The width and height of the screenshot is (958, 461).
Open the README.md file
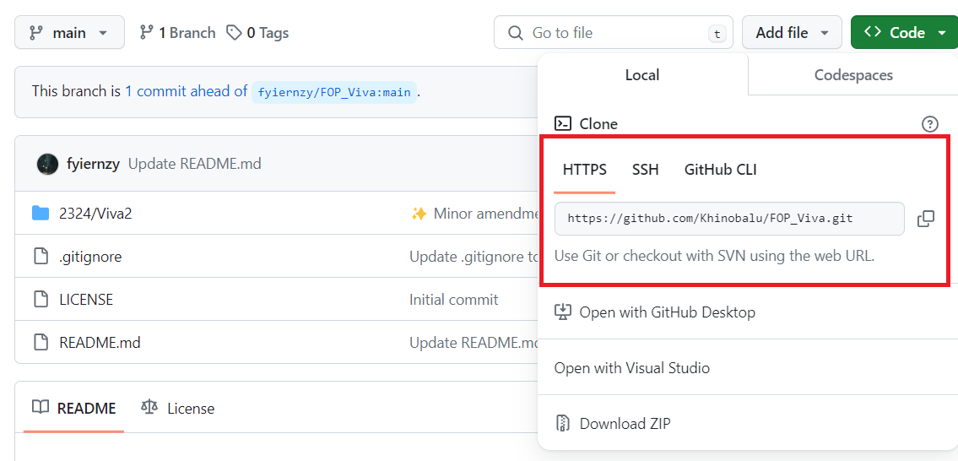100,343
